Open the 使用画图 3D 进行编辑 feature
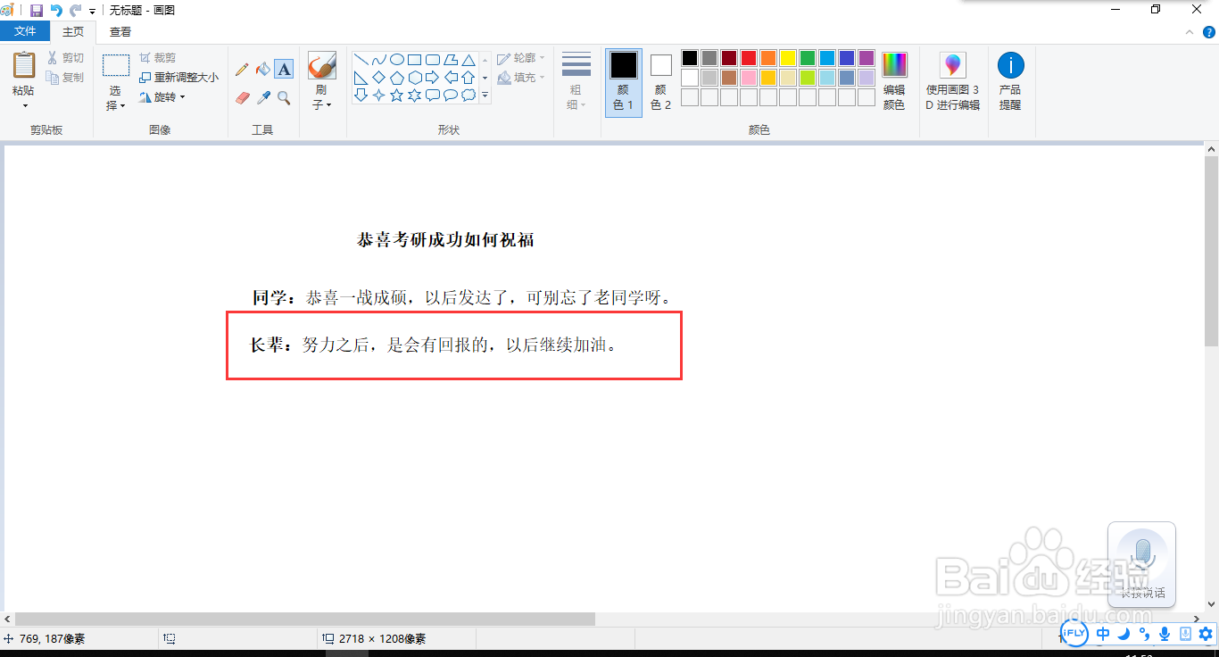The image size is (1219, 657). pyautogui.click(x=952, y=79)
